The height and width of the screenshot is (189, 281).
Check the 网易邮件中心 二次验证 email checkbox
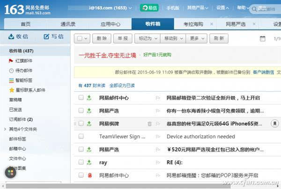(x=81, y=98)
